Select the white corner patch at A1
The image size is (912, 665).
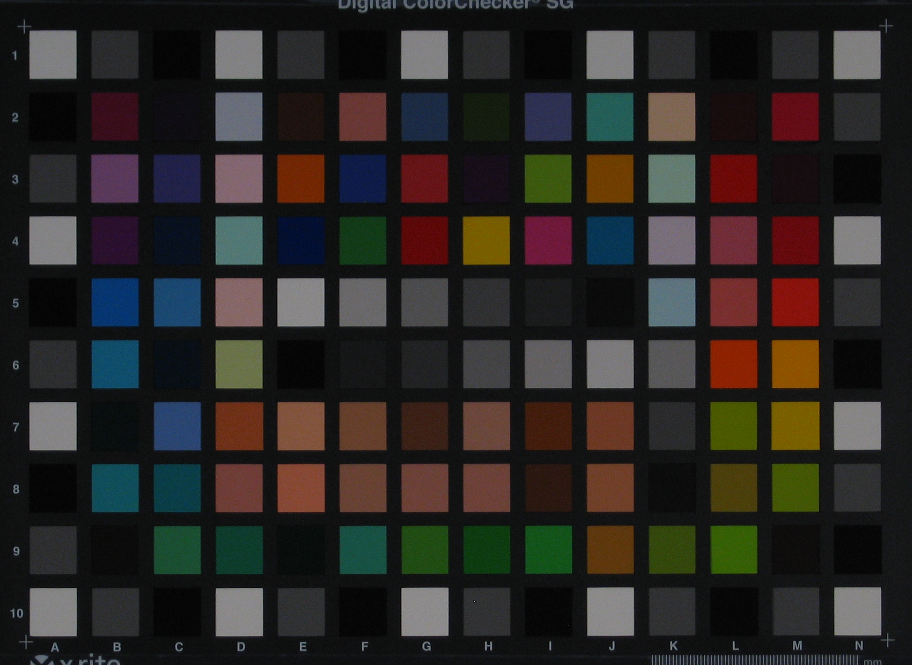tap(53, 55)
